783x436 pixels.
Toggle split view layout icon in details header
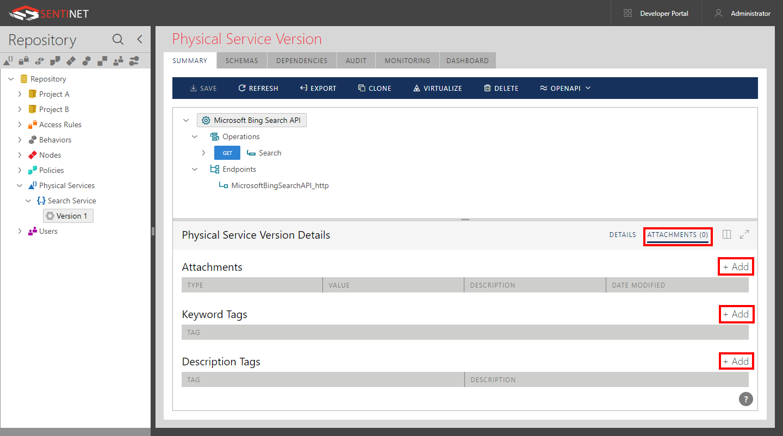(726, 234)
